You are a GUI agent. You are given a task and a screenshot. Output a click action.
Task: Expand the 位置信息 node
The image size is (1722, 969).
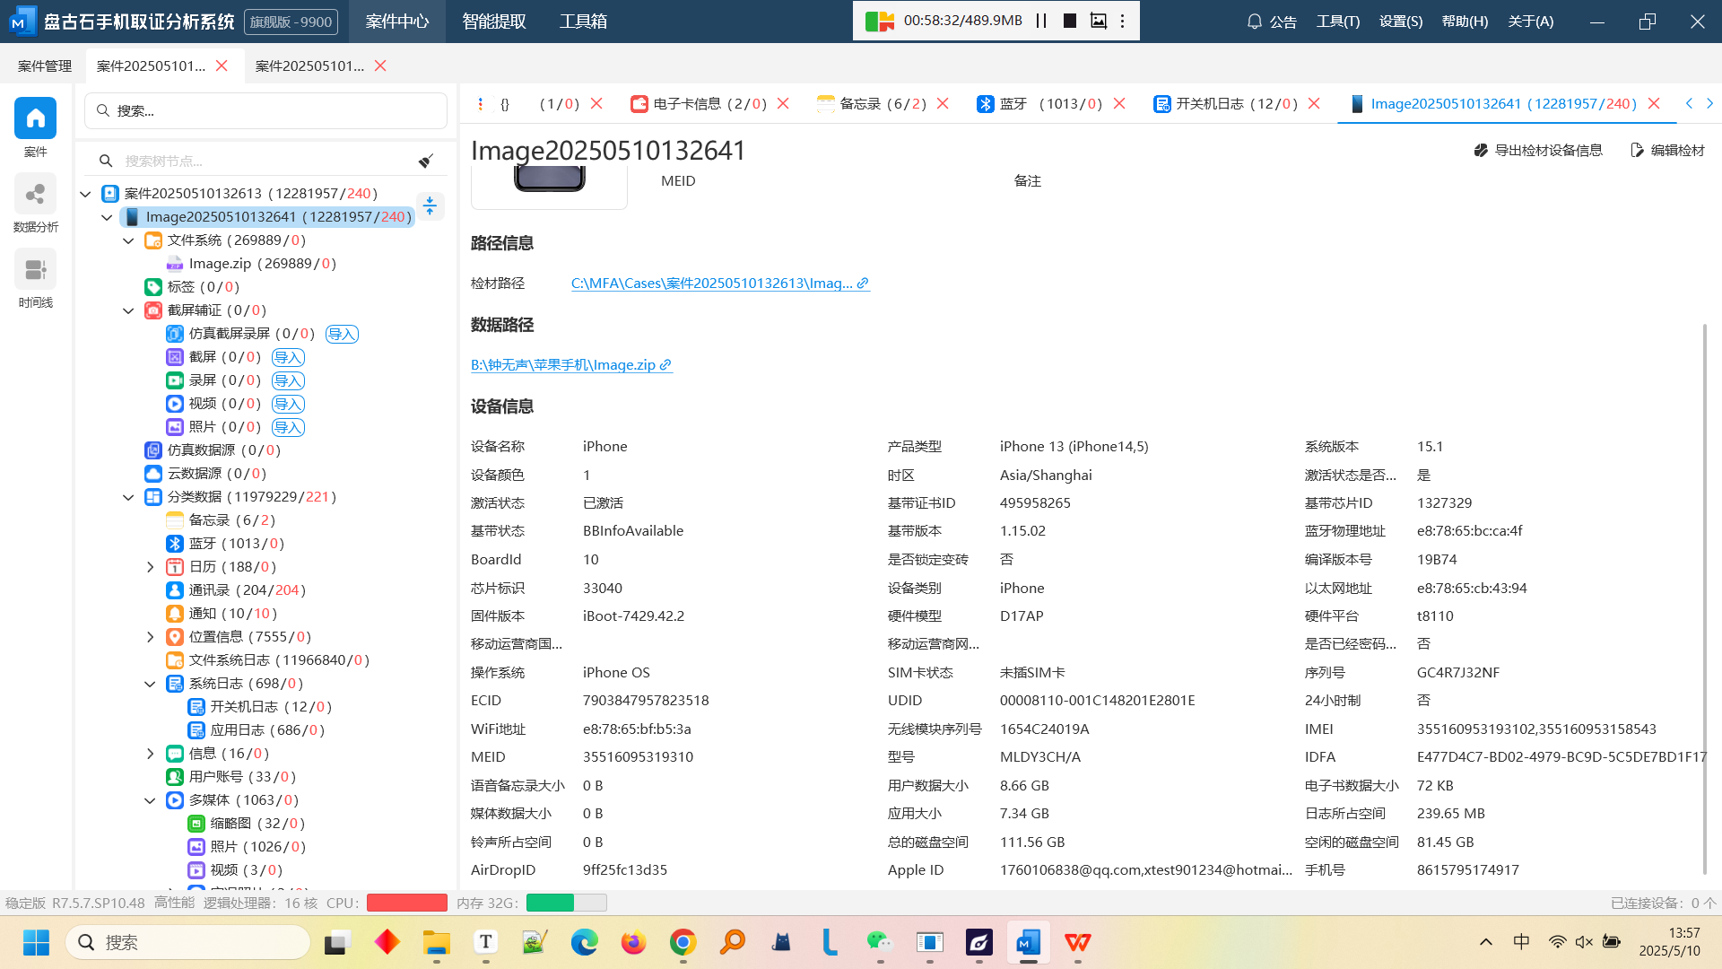(150, 637)
